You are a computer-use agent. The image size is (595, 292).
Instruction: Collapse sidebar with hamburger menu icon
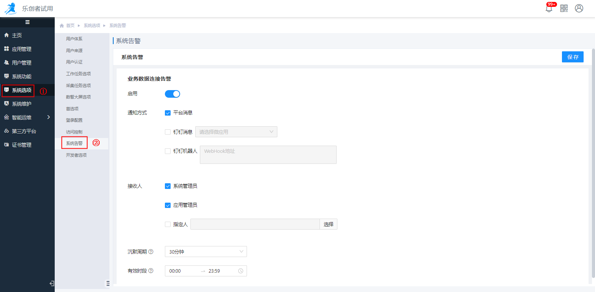pyautogui.click(x=27, y=22)
